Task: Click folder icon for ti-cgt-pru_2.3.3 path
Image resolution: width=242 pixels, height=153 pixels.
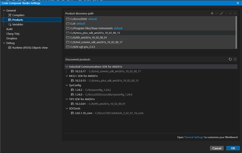Action: pyautogui.click(x=68, y=47)
